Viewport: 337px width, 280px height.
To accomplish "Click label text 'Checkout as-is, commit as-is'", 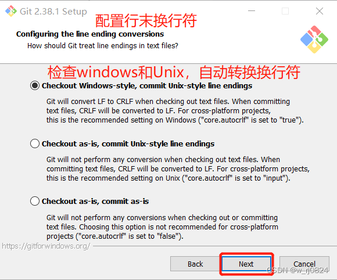I will [95, 202].
